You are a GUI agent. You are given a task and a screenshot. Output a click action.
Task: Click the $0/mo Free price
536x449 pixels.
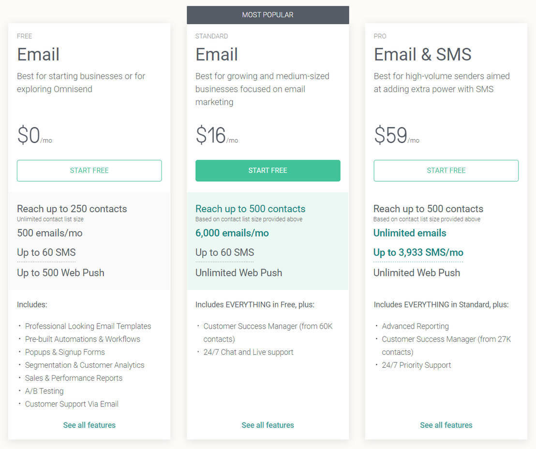[x=34, y=136]
